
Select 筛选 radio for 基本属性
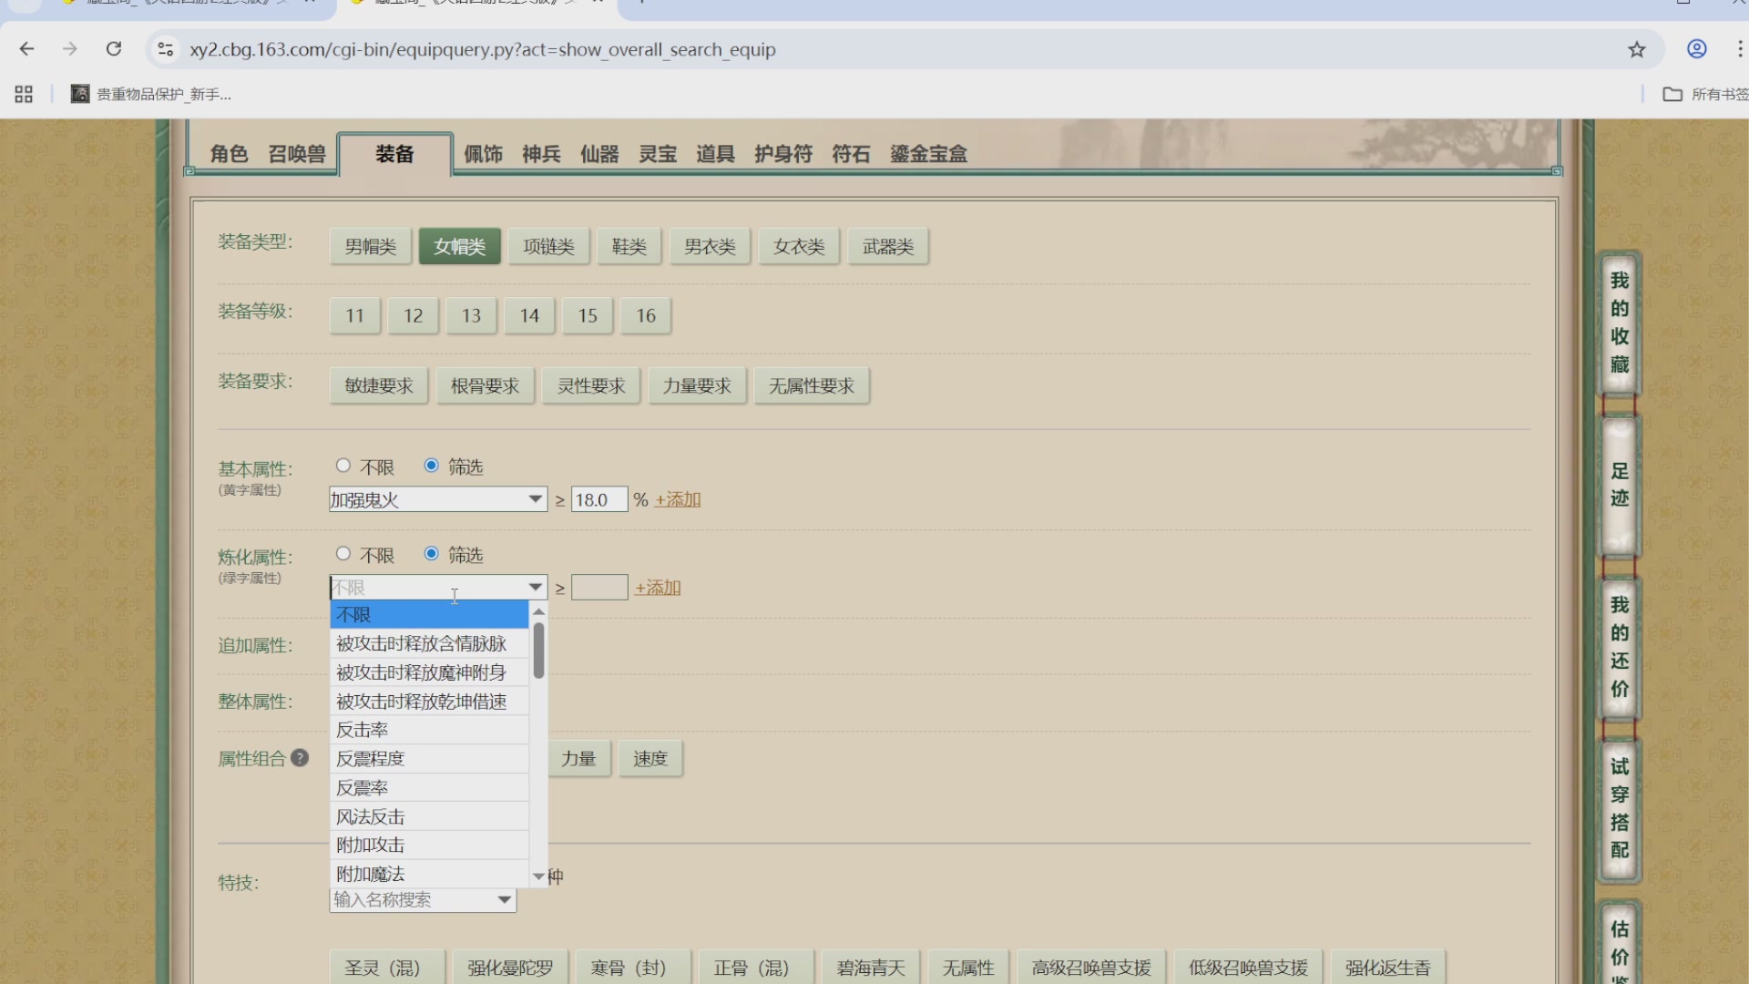pos(431,465)
